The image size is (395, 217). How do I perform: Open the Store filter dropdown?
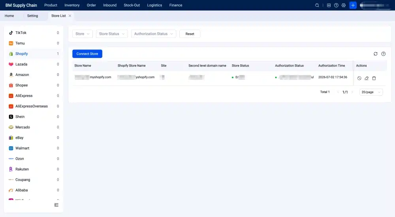pos(83,34)
